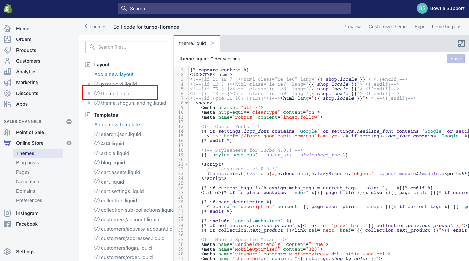This screenshot has width=469, height=261.
Task: Open Instagram sales channel
Action: [27, 213]
